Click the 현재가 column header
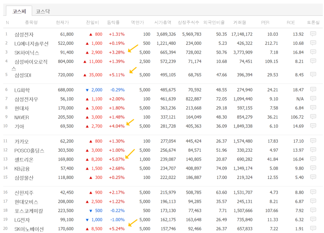Screen dimensions: 324x233 click(x=62, y=22)
